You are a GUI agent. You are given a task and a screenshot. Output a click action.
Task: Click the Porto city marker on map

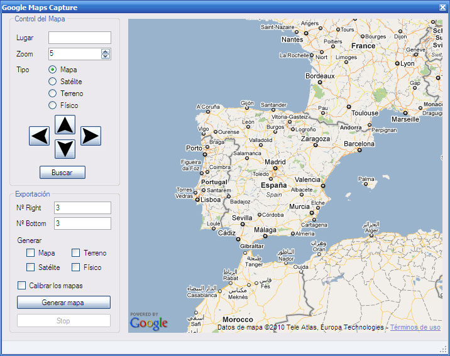[x=205, y=154]
